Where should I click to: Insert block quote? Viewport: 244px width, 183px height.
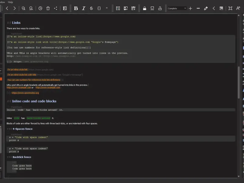tap(107, 8)
